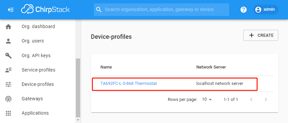Click the sliders icon for Device-profiles
This screenshot has height=123, width=288.
point(8,84)
